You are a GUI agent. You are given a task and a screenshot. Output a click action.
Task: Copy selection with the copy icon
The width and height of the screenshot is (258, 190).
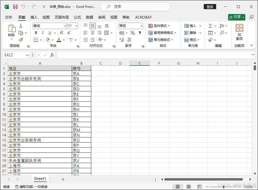click(21, 33)
